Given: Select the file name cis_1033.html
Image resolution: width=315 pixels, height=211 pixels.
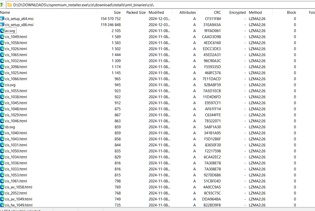Looking at the screenshot, I should (16, 169).
